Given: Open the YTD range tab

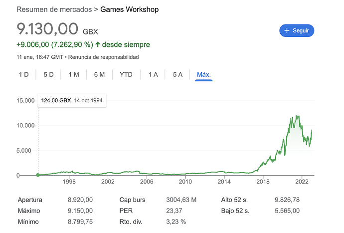Looking at the screenshot, I should tap(126, 75).
